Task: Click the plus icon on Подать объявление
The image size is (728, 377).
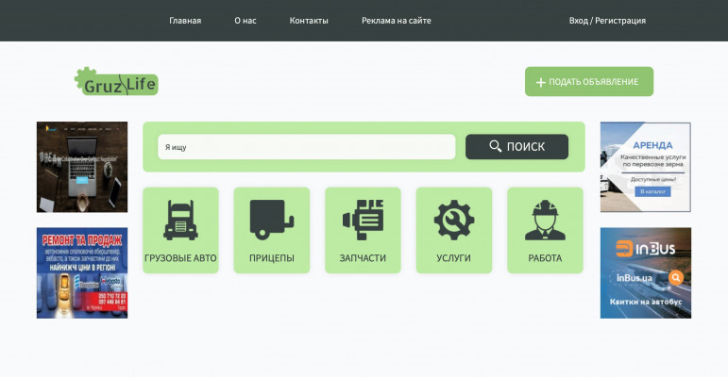Action: coord(541,82)
